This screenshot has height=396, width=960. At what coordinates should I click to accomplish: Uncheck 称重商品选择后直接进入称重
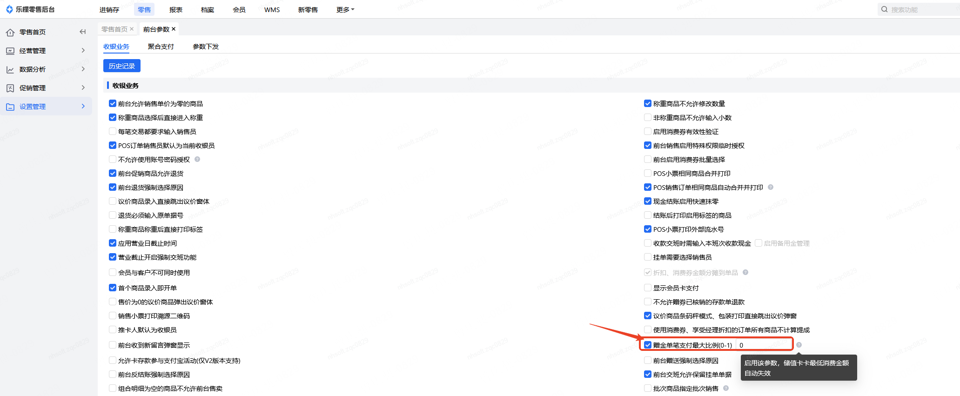point(113,117)
